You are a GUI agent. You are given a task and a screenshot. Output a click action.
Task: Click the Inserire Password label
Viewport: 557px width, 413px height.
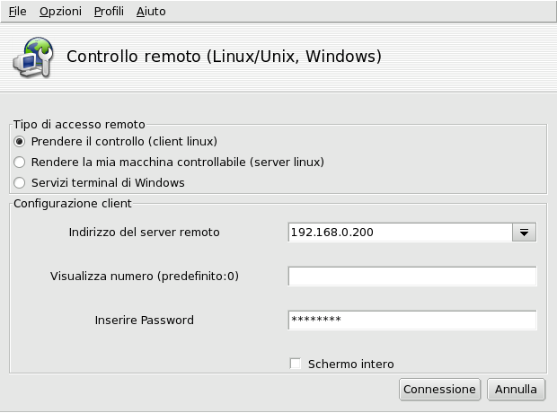(144, 321)
